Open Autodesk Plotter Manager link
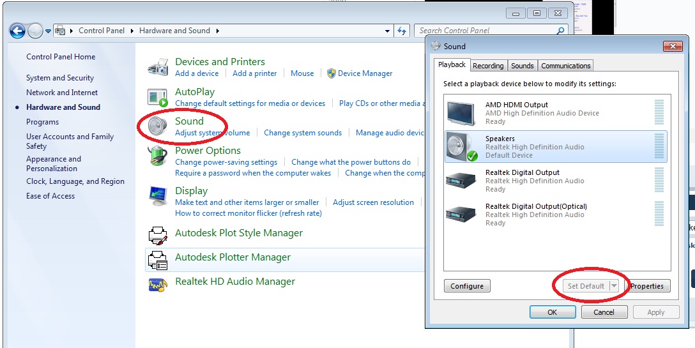This screenshot has width=695, height=348. coord(233,257)
